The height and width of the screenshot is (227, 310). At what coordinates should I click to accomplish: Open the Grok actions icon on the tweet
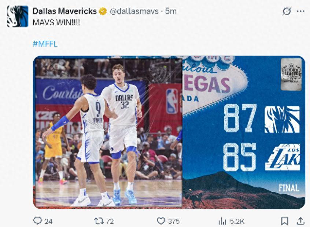[x=287, y=11]
